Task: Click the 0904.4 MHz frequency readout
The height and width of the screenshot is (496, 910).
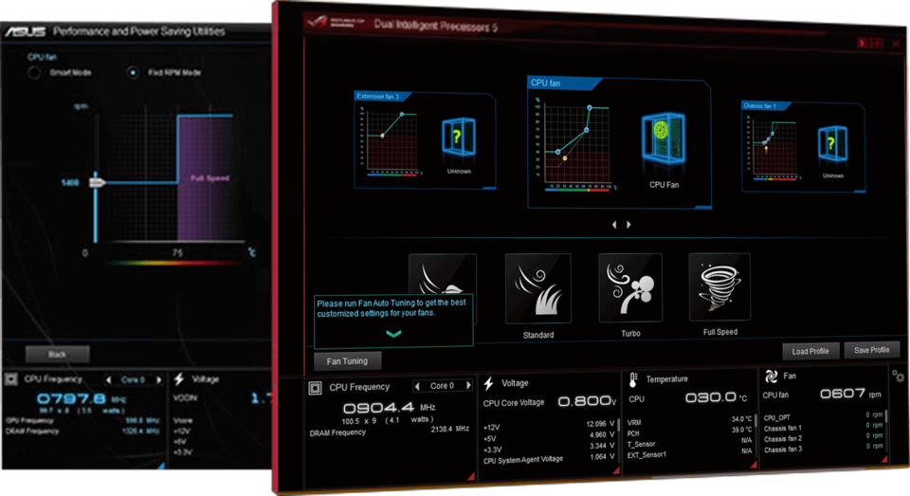Action: tap(378, 408)
